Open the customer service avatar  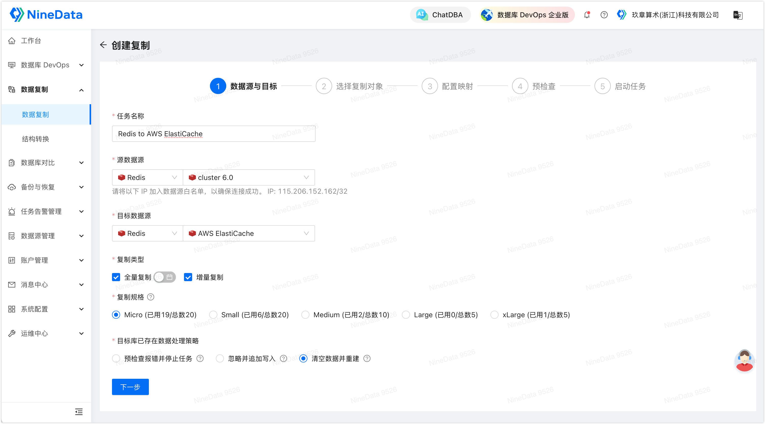pyautogui.click(x=744, y=360)
